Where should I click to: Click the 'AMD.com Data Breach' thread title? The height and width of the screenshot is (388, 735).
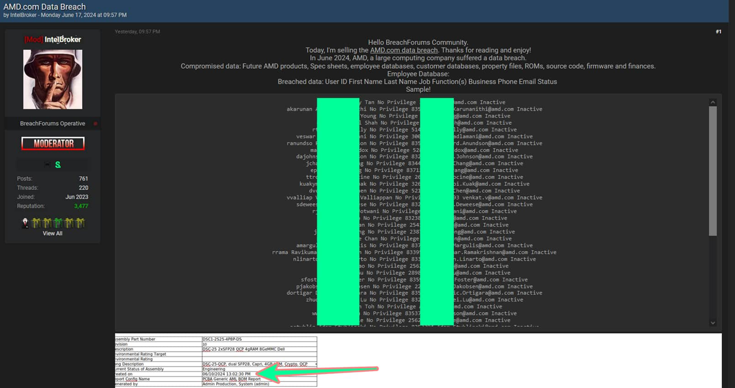(x=45, y=6)
